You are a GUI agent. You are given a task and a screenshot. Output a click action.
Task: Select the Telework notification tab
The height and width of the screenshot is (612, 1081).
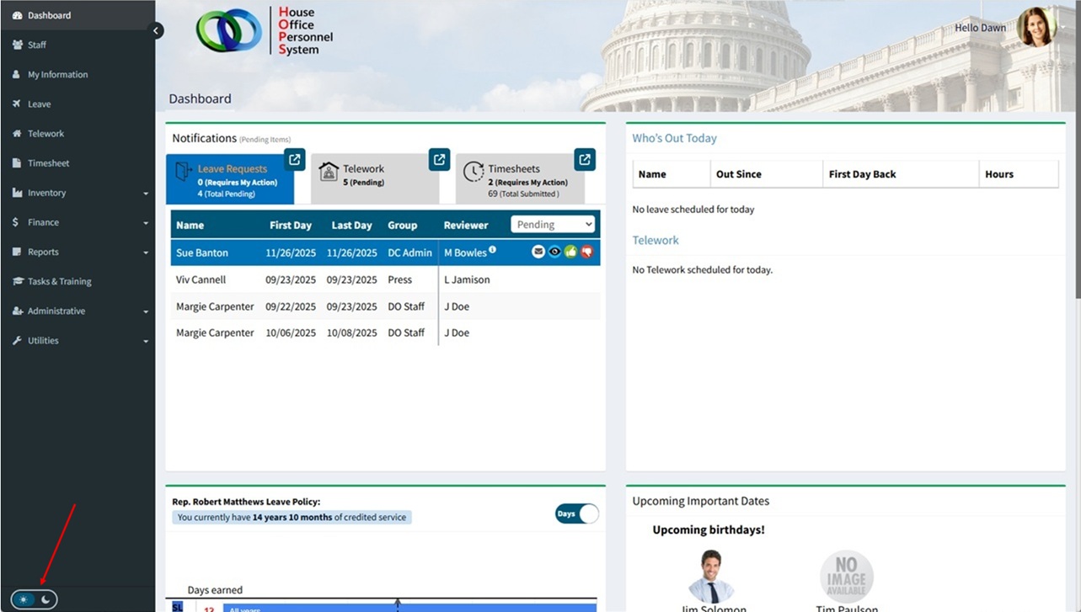point(375,178)
